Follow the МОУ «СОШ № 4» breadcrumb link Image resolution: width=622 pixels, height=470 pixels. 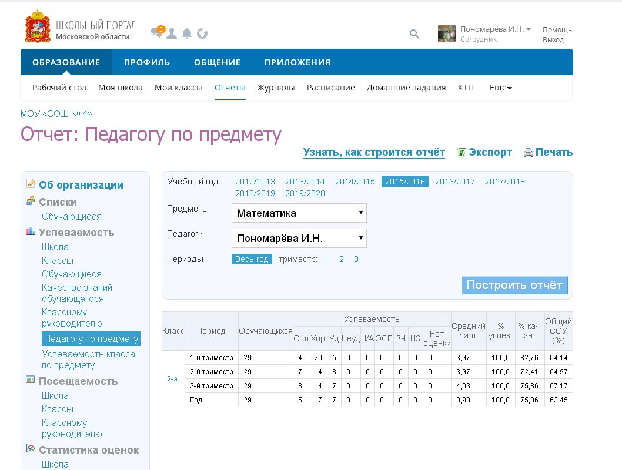point(56,114)
